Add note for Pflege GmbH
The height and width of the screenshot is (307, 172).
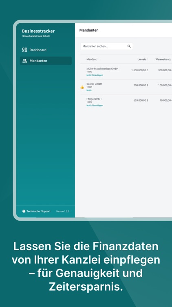(95, 105)
